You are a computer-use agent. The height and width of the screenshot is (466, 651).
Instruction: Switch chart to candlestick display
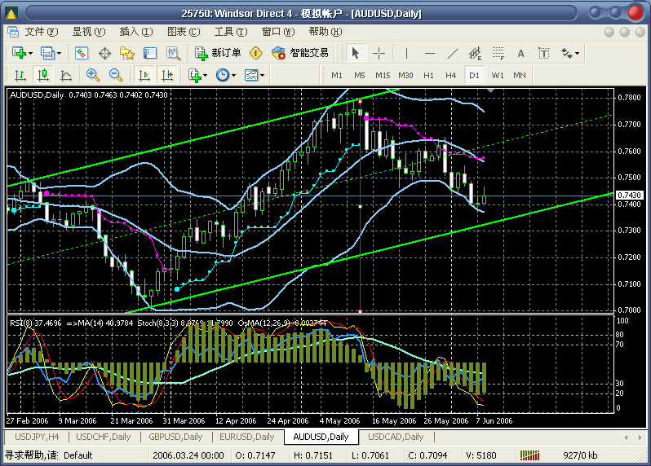tap(43, 75)
